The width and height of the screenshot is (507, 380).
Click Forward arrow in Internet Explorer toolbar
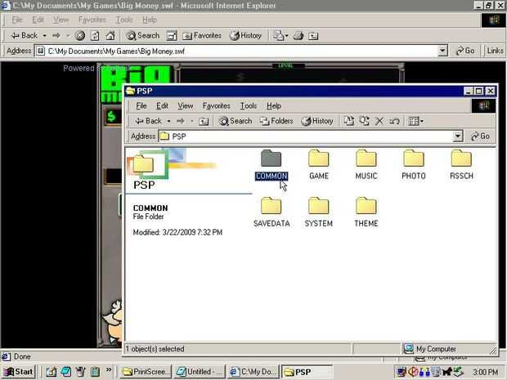pyautogui.click(x=56, y=35)
